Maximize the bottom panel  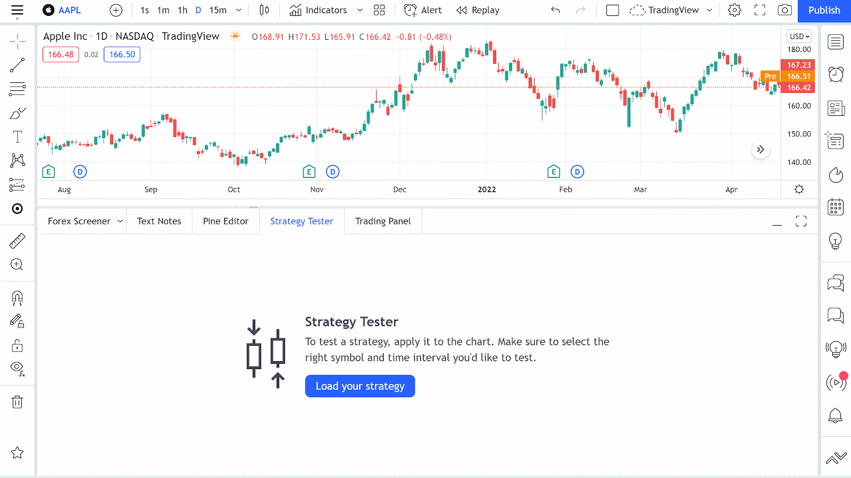coord(801,221)
